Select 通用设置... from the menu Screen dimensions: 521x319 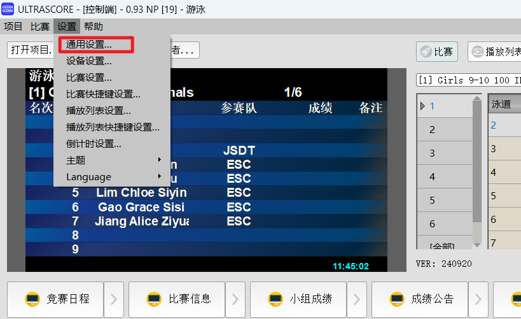point(89,45)
